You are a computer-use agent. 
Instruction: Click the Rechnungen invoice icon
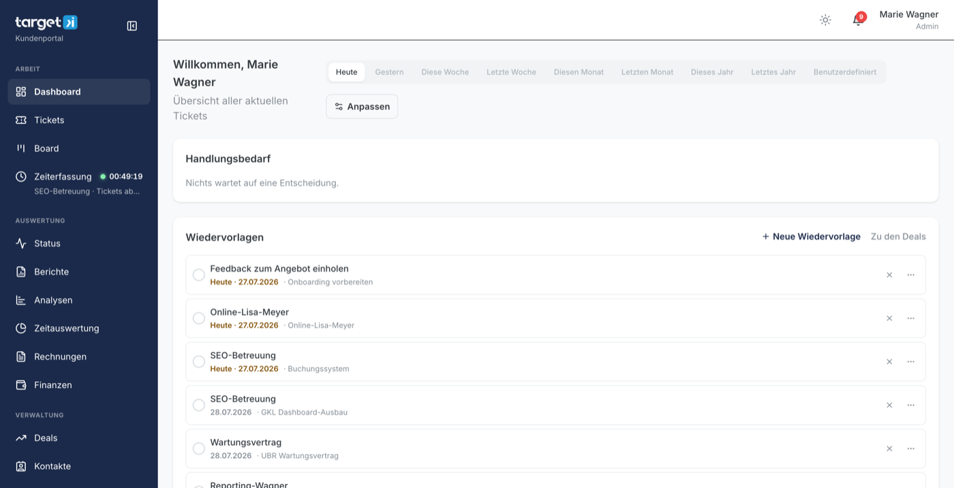coord(21,357)
